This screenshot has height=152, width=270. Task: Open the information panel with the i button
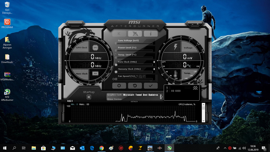[151, 34]
